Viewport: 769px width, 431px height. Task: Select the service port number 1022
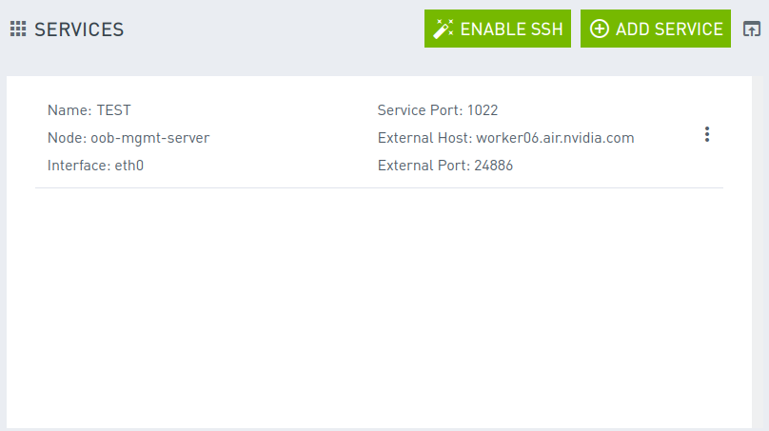483,110
